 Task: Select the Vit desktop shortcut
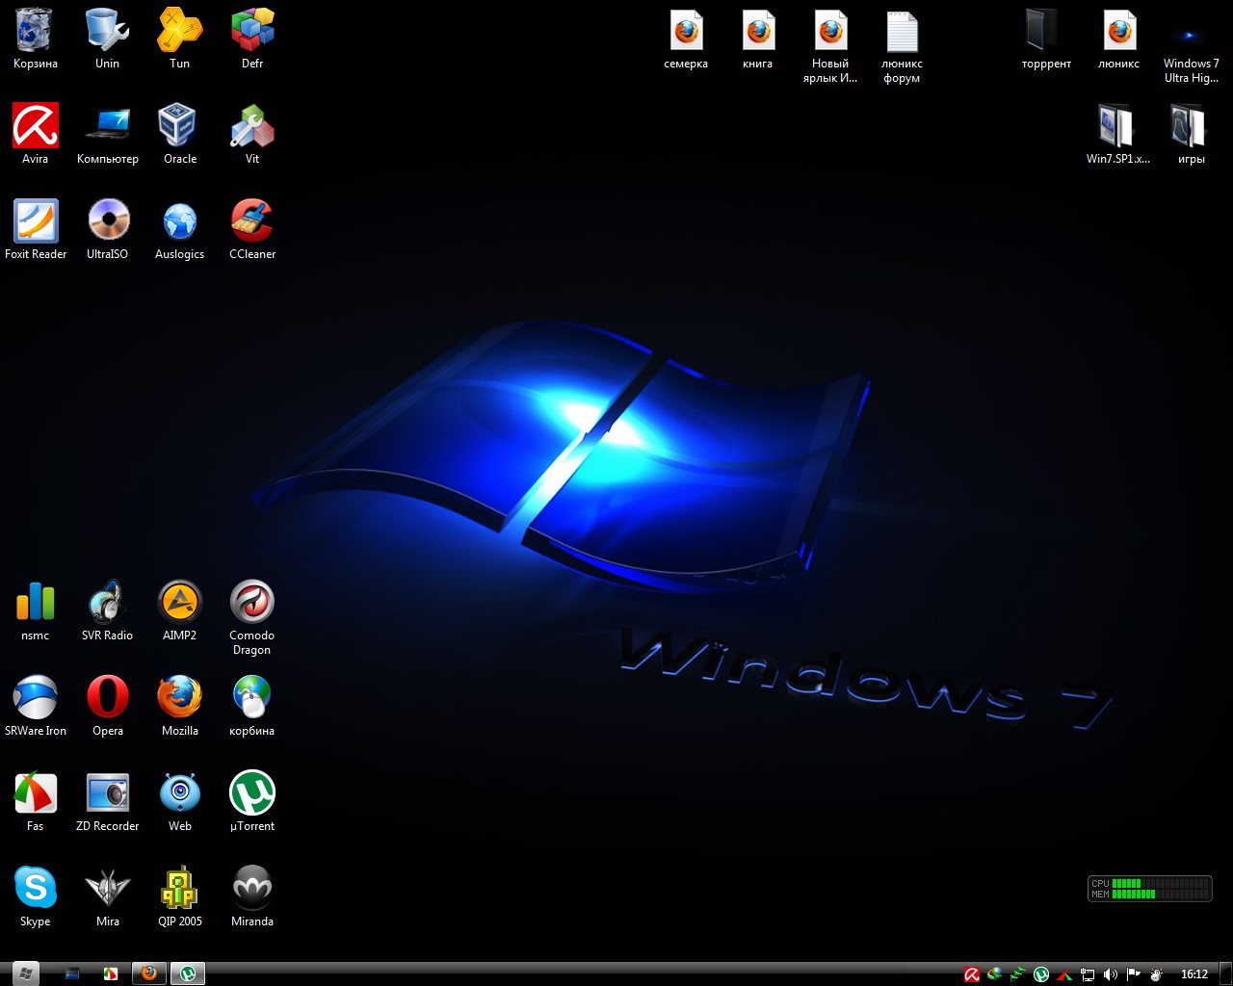[x=252, y=134]
